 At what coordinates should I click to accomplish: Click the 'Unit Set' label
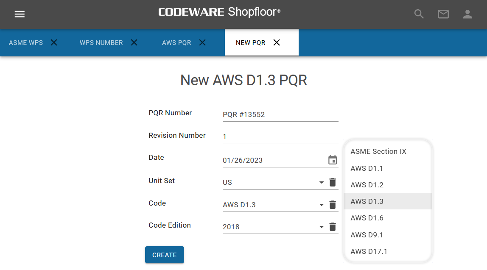point(162,181)
